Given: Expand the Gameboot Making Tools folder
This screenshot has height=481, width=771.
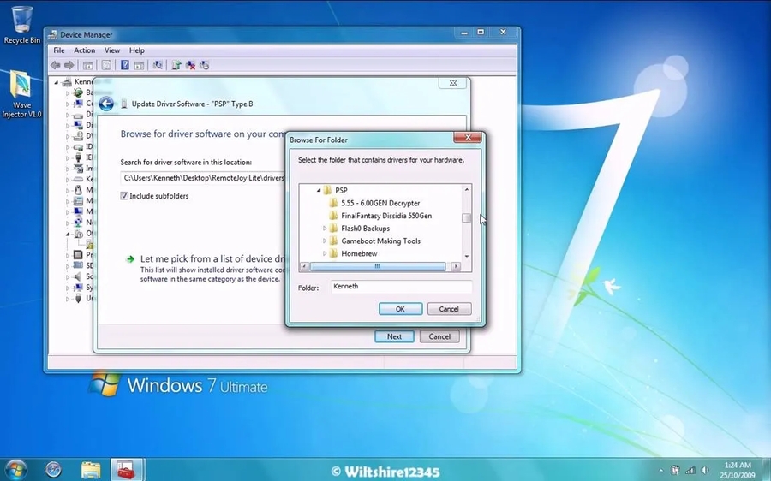Looking at the screenshot, I should pos(325,241).
